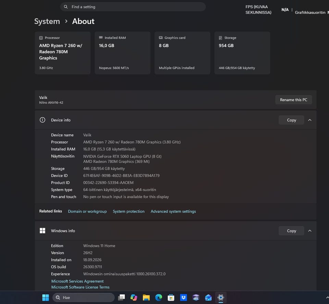Click the Storage card drive icon
The image size is (329, 304).
tap(220, 38)
